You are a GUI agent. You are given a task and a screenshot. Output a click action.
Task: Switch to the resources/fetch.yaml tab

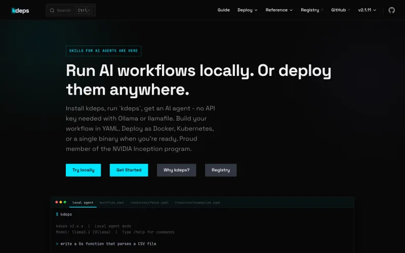click(x=149, y=203)
